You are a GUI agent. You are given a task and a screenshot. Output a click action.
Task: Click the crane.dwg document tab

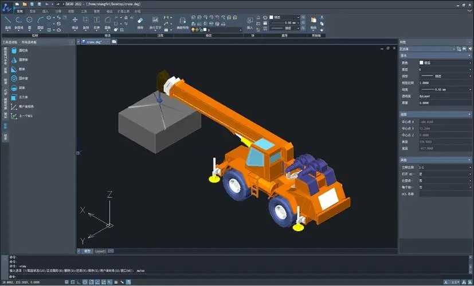94,42
